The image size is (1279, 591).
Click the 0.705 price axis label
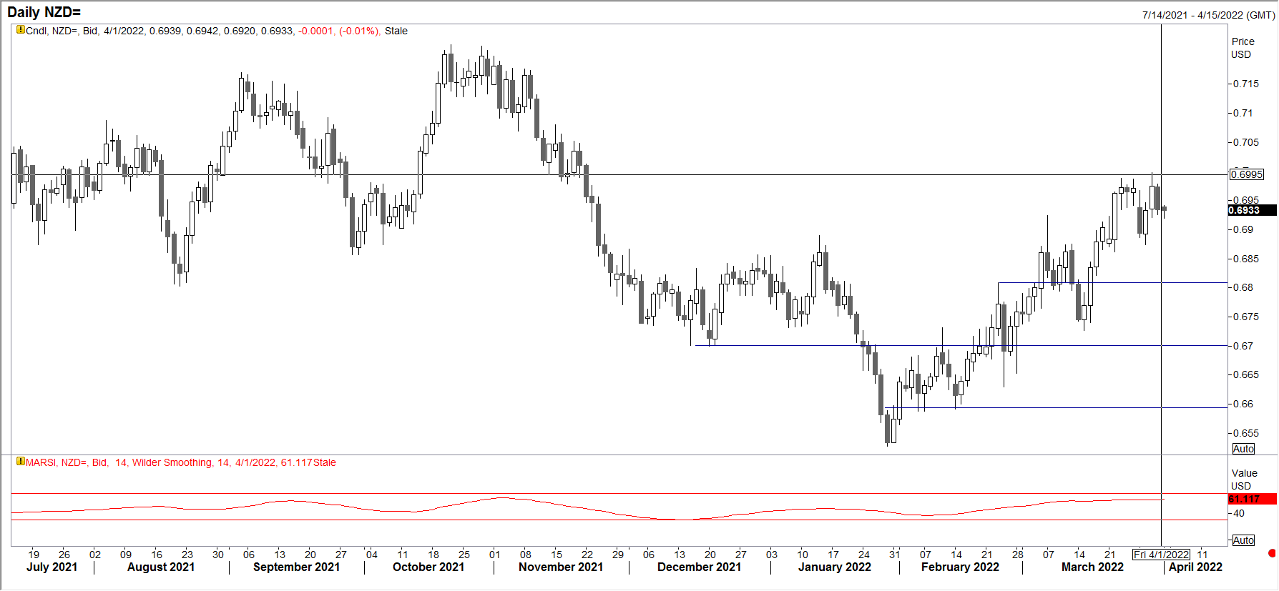[x=1246, y=142]
